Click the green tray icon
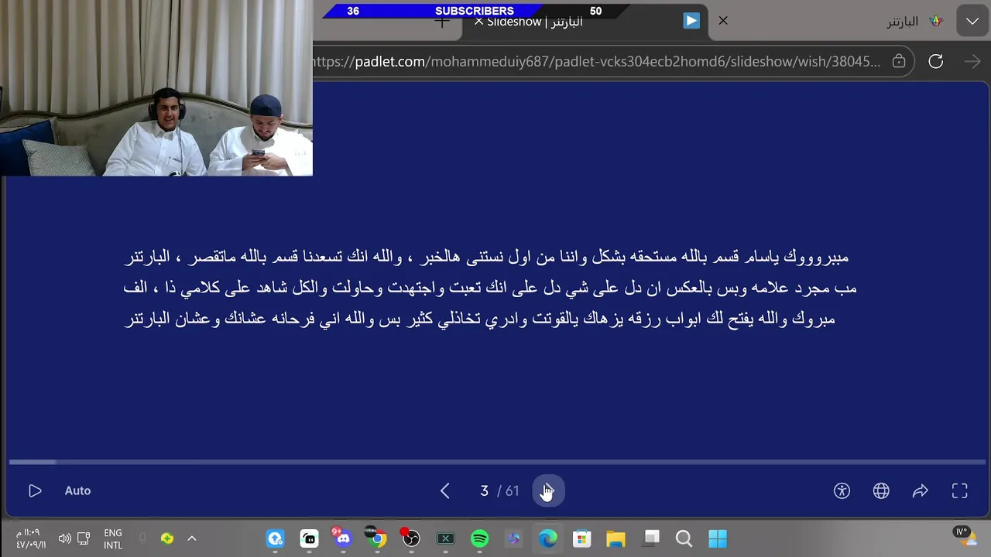 click(x=167, y=538)
